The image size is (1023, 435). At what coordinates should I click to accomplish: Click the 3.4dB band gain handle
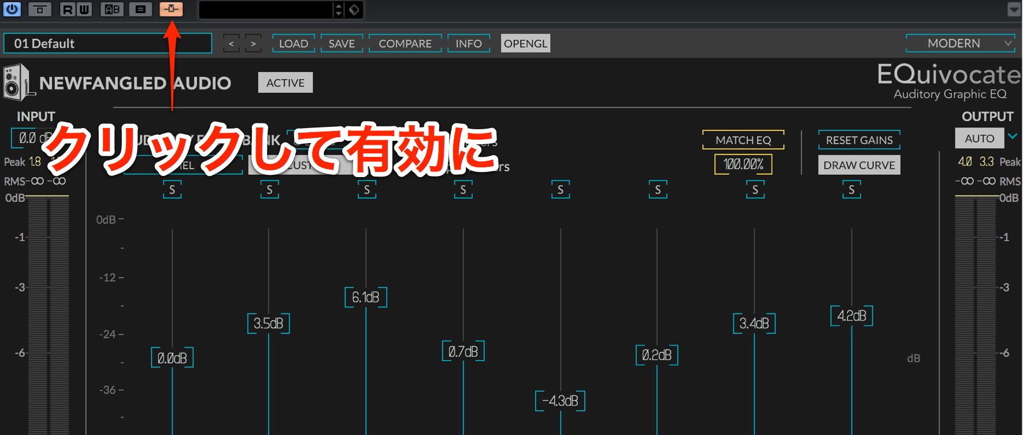[x=754, y=324]
